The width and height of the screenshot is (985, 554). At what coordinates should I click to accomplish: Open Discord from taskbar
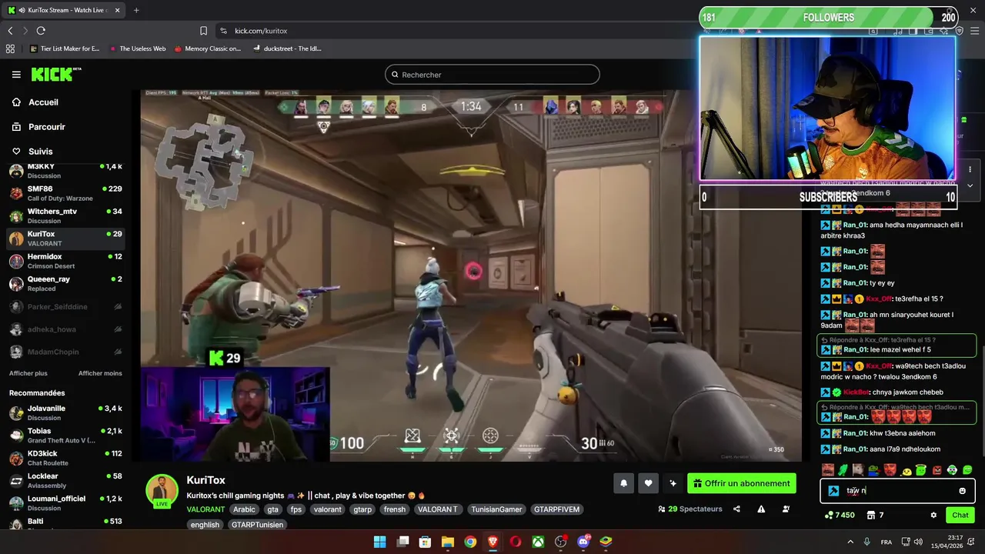point(583,542)
